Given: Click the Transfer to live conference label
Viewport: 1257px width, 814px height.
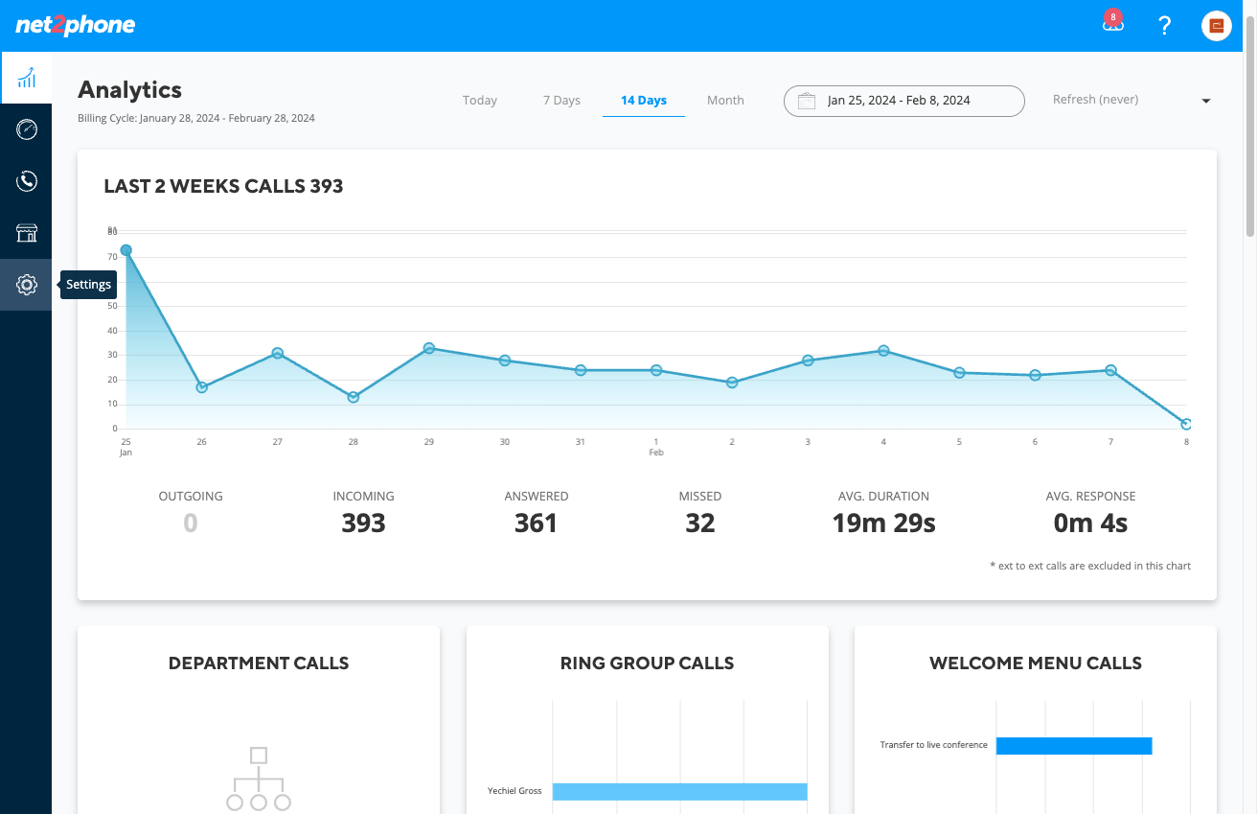Looking at the screenshot, I should coord(933,745).
